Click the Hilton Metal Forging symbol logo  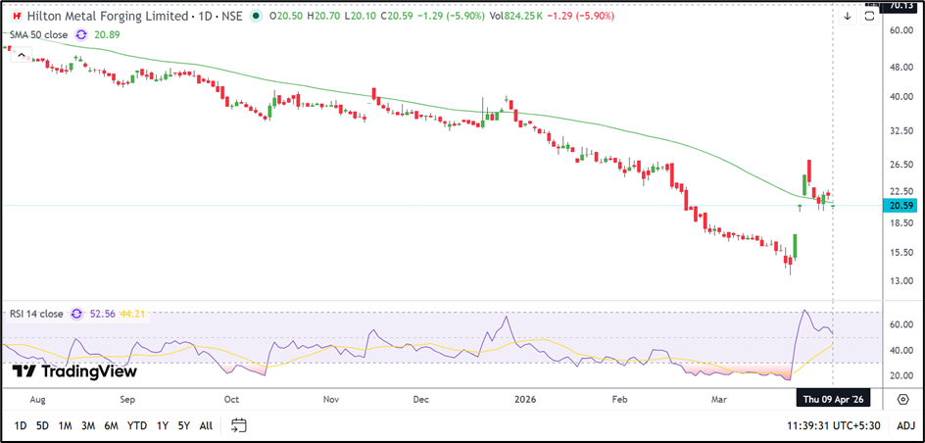[17, 17]
